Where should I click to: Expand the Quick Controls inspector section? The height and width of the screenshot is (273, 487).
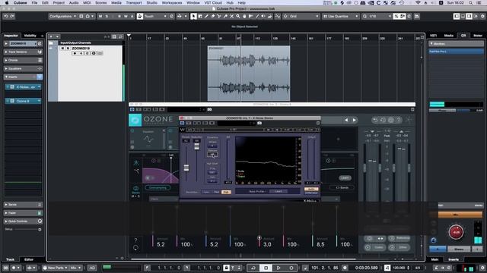tap(23, 221)
